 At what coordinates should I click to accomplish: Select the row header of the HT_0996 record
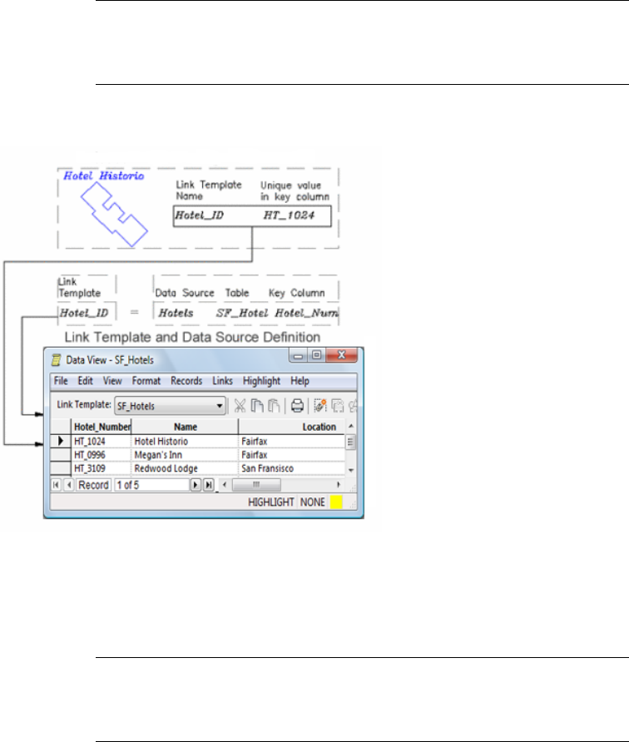[61, 455]
